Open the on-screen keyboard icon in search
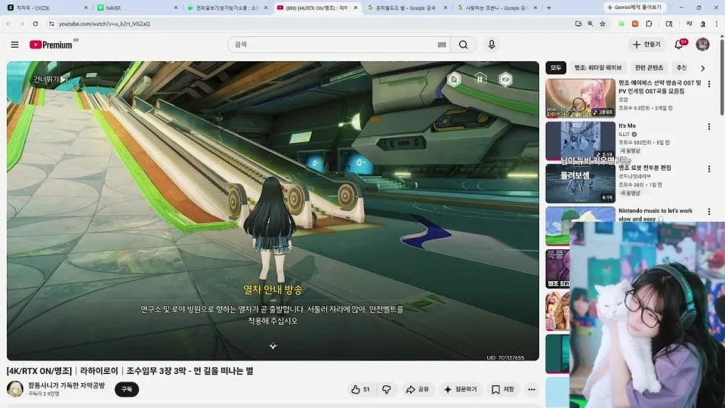Viewport: 725px width, 408px height. click(442, 45)
